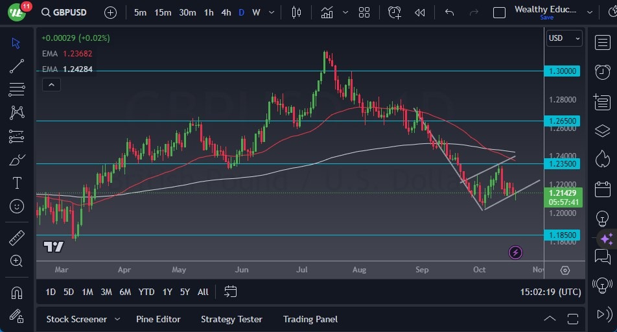Open the indicators chart icon

[327, 12]
